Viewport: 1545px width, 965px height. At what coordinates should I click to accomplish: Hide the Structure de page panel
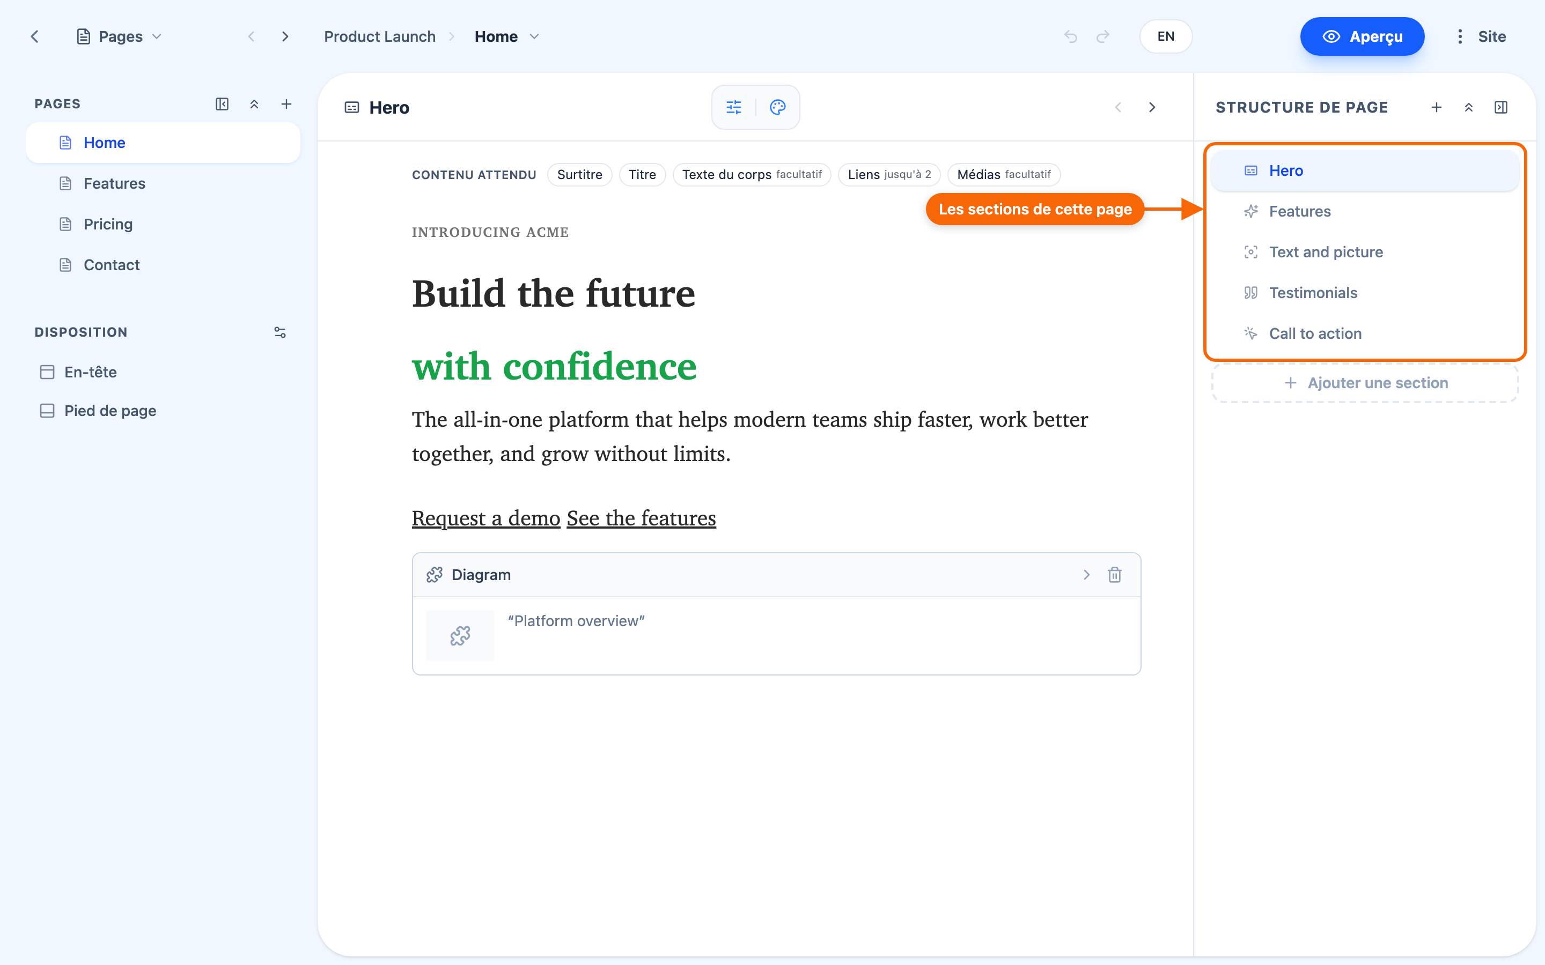coord(1501,107)
